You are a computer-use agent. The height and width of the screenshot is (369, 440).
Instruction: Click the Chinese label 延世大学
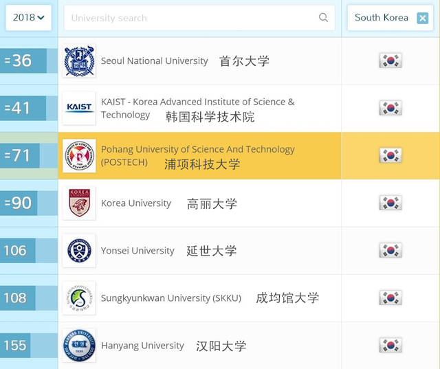[x=212, y=251]
